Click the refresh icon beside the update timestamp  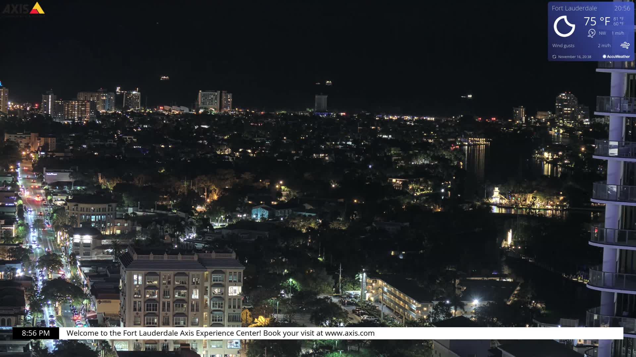554,57
